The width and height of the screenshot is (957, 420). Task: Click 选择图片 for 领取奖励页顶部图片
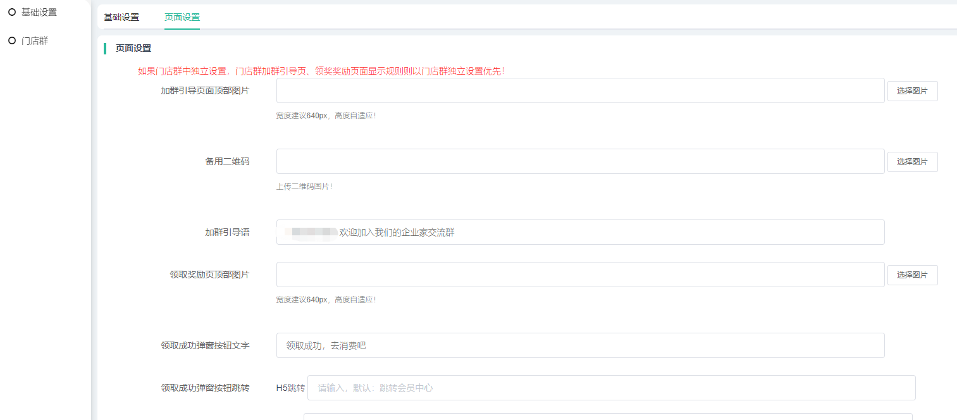tap(912, 275)
